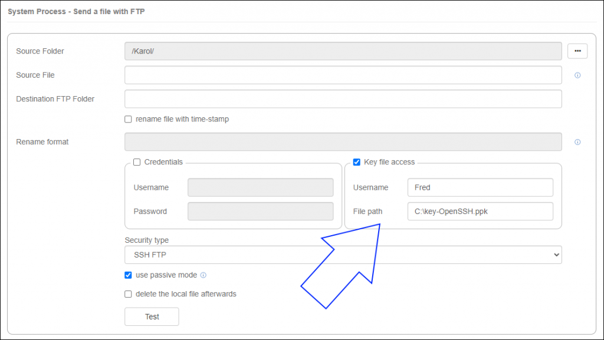The width and height of the screenshot is (604, 340).
Task: Enable rename file with time-stamp
Action: click(128, 119)
